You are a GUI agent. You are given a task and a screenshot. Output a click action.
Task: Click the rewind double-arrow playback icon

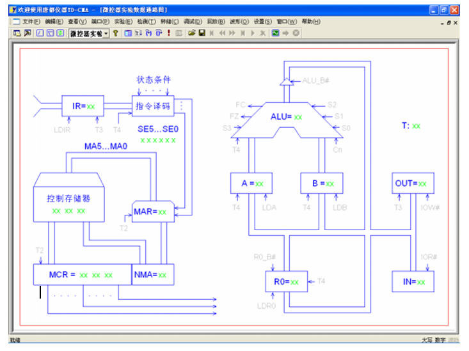click(x=222, y=33)
